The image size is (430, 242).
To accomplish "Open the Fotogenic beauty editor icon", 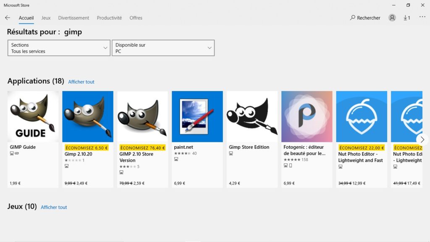I will (x=307, y=117).
